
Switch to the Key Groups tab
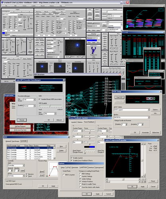tap(16, 141)
